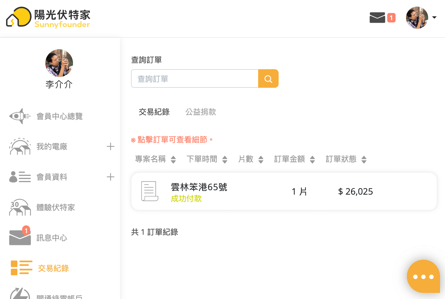The width and height of the screenshot is (445, 299).
Task: Click the orange search button
Action: (268, 79)
